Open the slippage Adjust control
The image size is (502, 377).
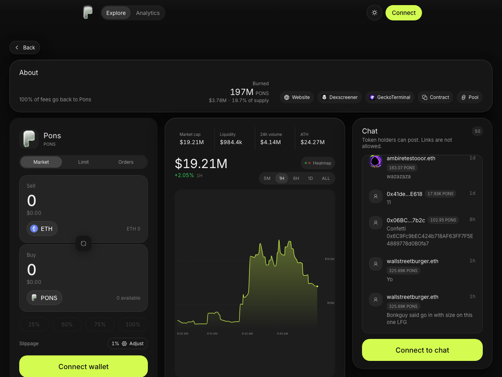click(127, 344)
